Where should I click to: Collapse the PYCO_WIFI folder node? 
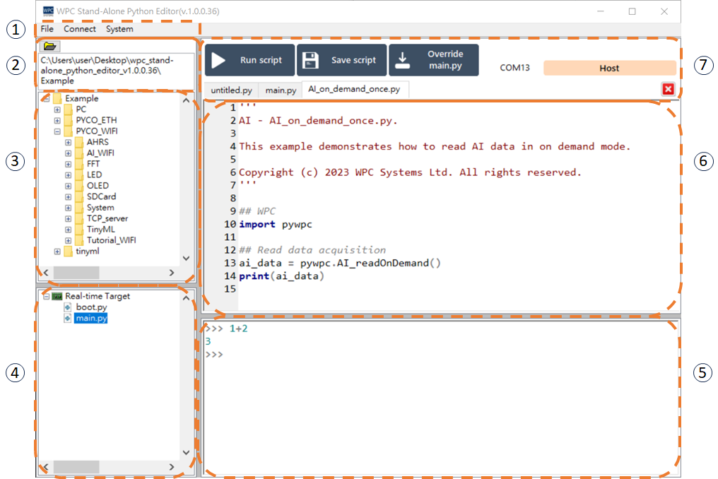[58, 131]
